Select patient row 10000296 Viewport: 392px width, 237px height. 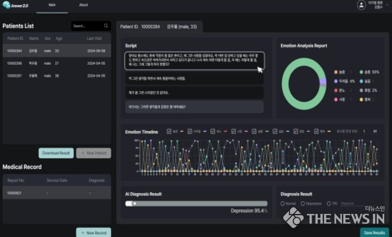(x=57, y=63)
